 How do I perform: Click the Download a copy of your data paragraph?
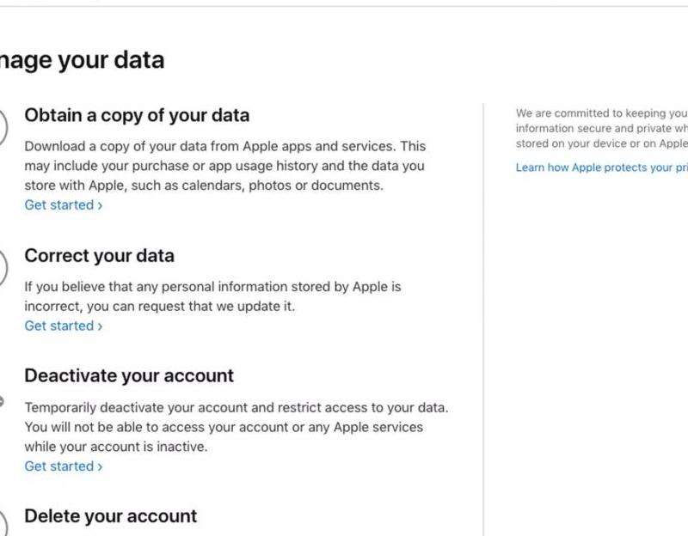[224, 166]
